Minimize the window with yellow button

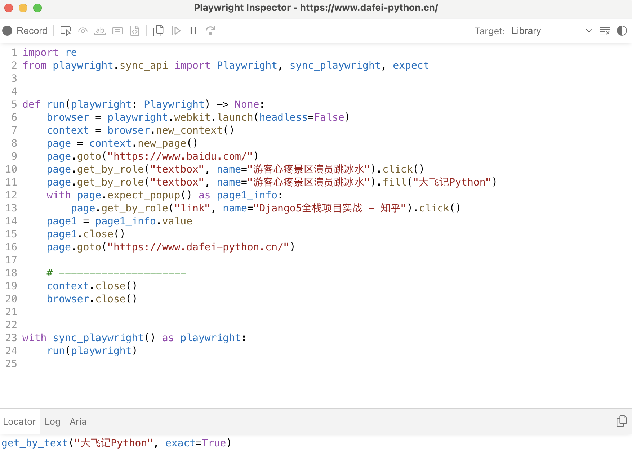[23, 8]
